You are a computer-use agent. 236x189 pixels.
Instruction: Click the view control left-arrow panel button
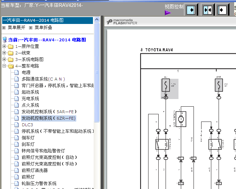tap(222, 10)
